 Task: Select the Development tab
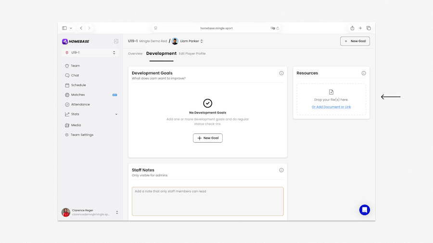coord(161,53)
